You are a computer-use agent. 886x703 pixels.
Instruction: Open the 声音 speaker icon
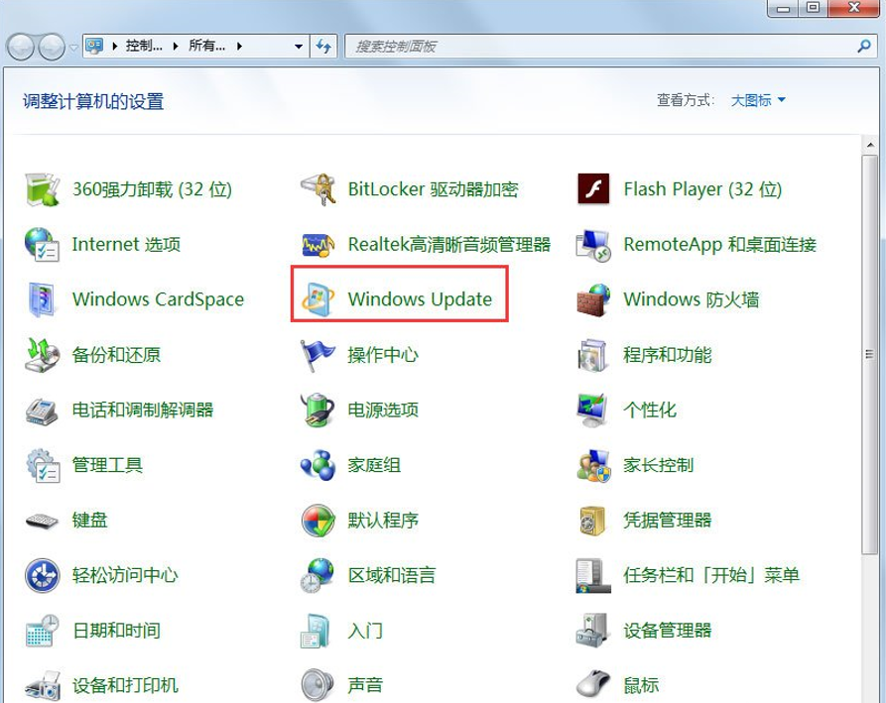click(317, 685)
